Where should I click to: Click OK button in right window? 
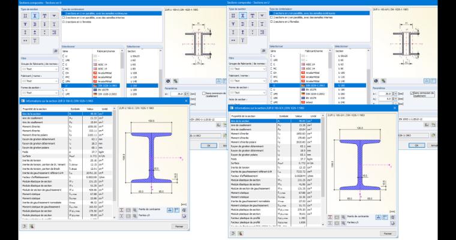[417, 145]
